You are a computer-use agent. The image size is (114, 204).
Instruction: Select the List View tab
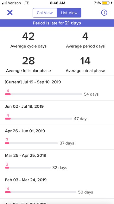(69, 13)
